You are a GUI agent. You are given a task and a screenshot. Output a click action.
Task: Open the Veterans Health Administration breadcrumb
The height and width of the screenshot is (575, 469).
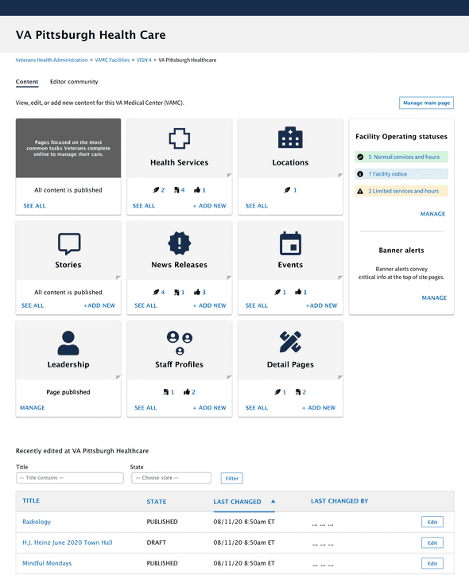click(x=52, y=60)
